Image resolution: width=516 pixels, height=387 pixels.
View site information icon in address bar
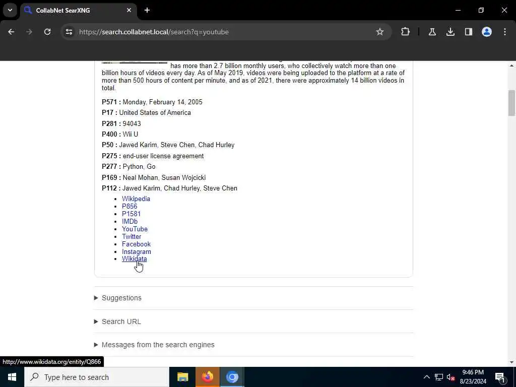tap(69, 32)
